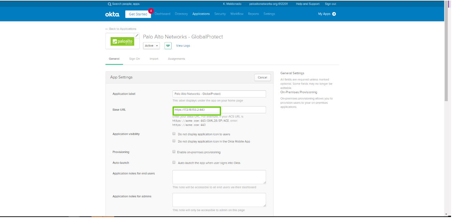452x218 pixels.
Task: Click the Get Started button
Action: [x=138, y=14]
